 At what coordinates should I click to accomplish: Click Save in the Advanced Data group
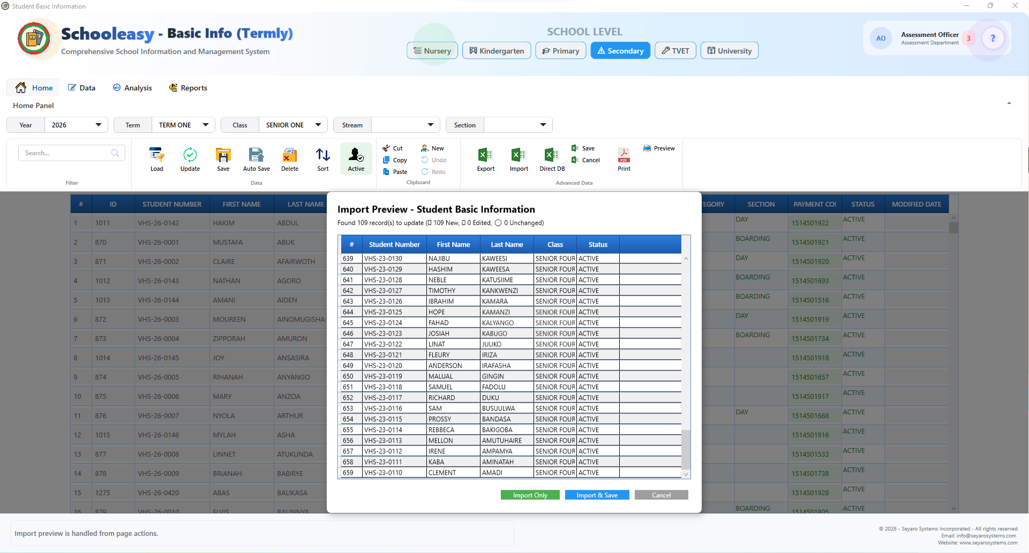click(x=583, y=148)
